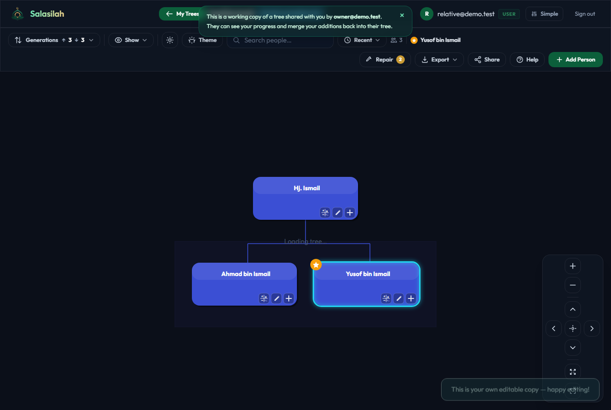This screenshot has height=410, width=611.
Task: Open the layout options icon on Yusof bin Ismail card
Action: [x=386, y=298]
